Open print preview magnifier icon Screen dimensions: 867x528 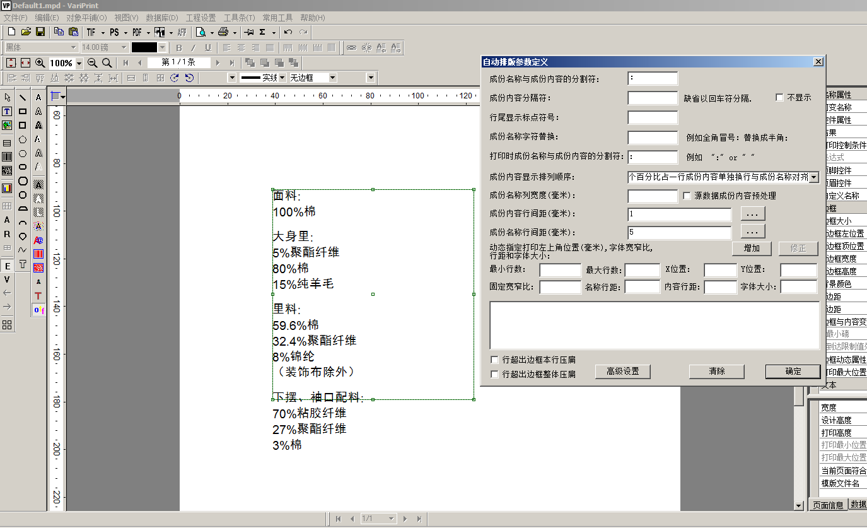pos(201,32)
